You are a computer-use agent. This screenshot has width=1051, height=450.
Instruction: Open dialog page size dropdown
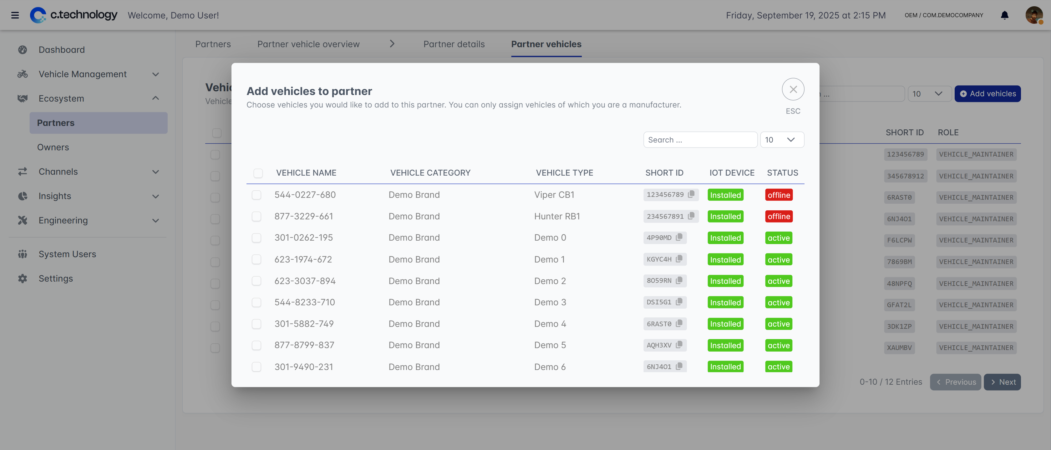(781, 140)
